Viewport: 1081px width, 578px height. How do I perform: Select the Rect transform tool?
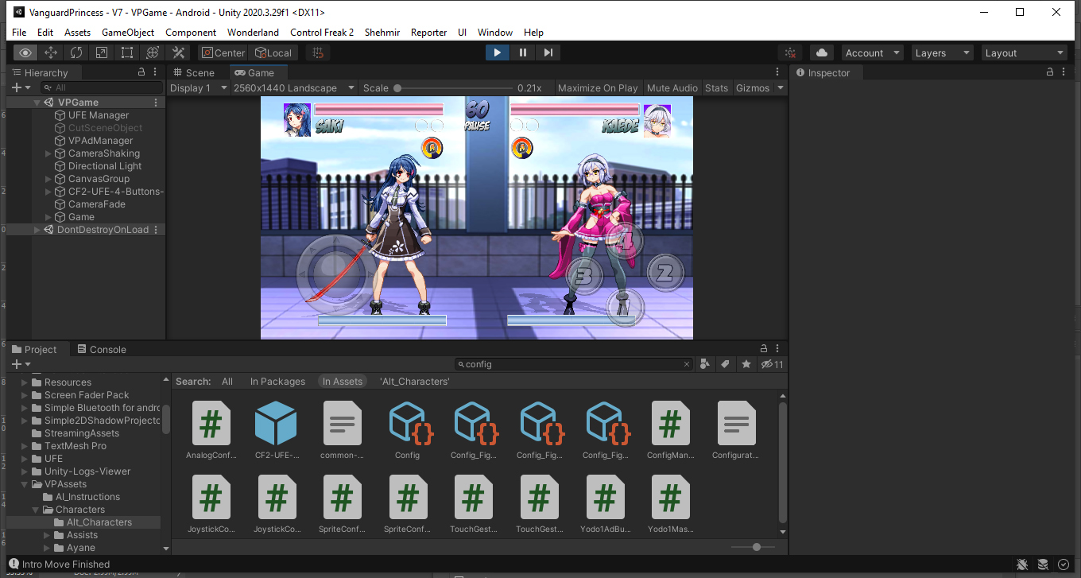[127, 52]
